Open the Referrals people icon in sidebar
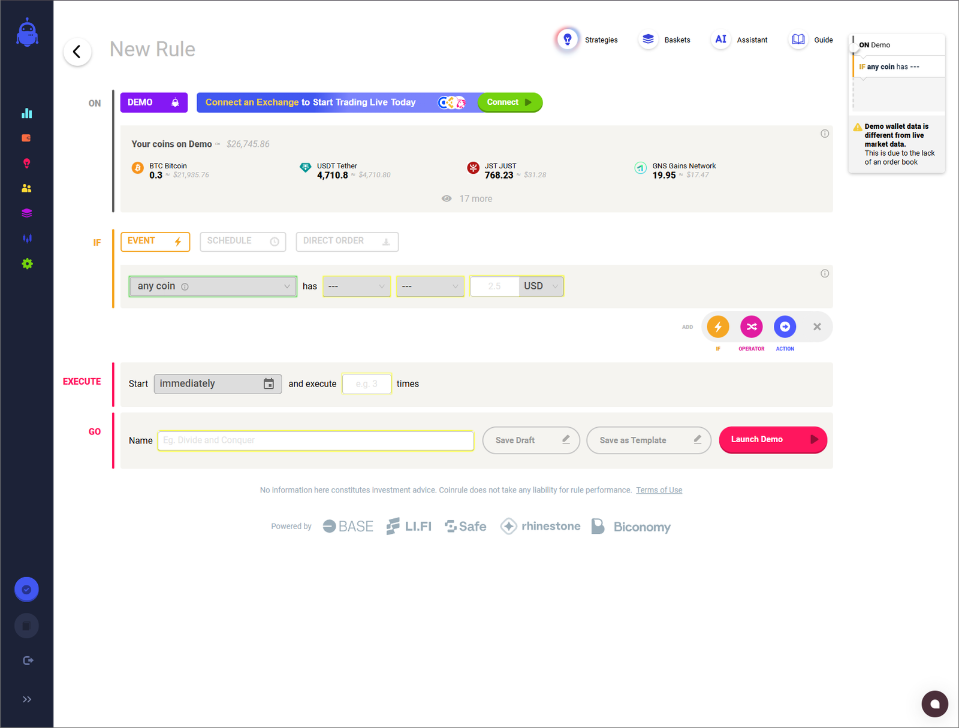Viewport: 959px width, 728px height. click(26, 188)
